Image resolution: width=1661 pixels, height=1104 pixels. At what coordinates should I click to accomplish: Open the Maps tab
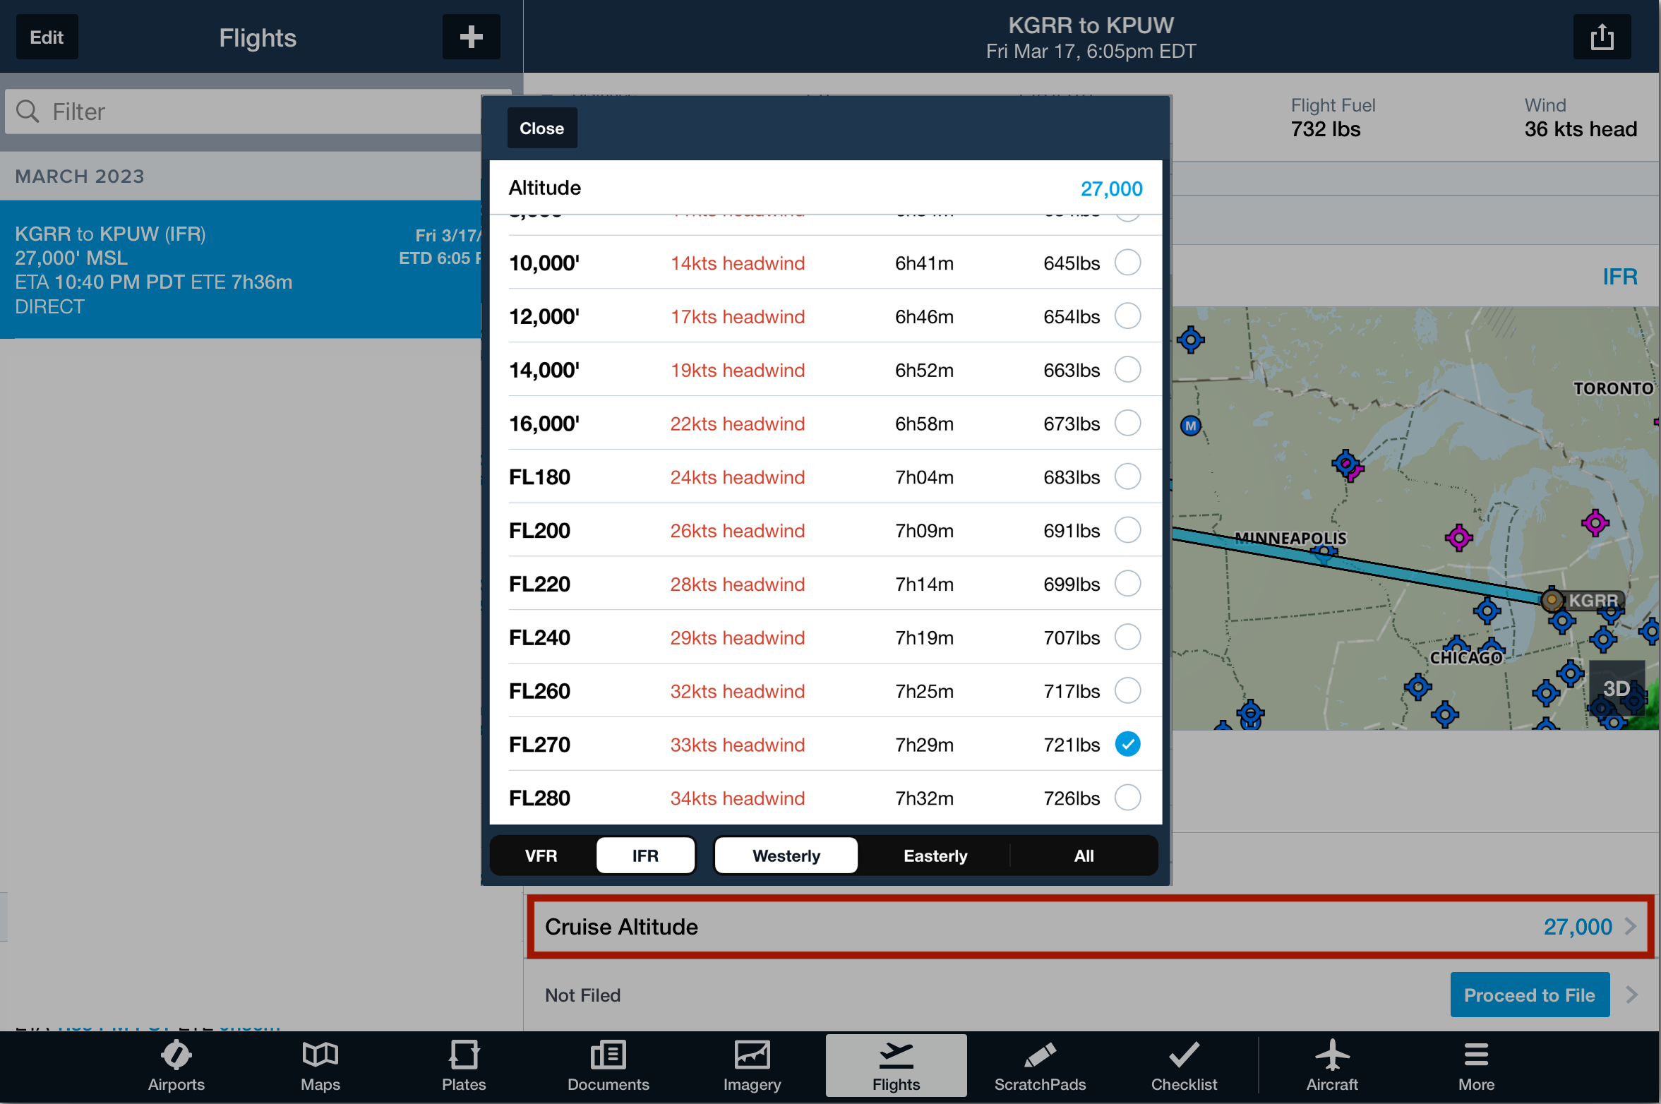tap(320, 1066)
